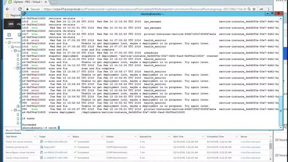Collapse the RegionA datacenter tree node
Viewport: 288px width, 162px height.
click(9, 47)
